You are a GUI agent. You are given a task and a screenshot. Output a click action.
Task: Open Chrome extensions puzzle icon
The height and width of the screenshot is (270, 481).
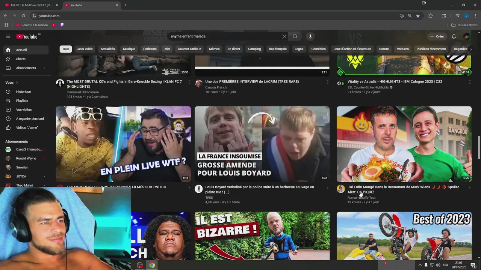(431, 16)
